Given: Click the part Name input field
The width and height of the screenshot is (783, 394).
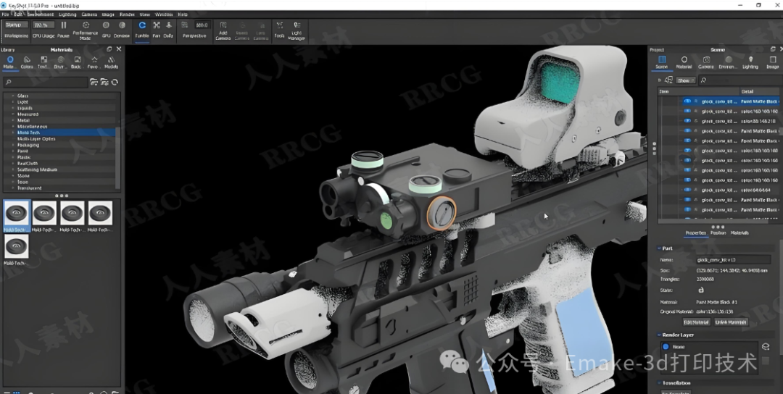Looking at the screenshot, I should point(734,260).
